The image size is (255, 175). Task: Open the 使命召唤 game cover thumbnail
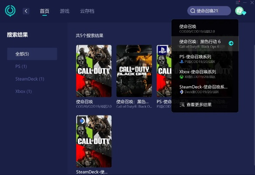click(x=94, y=71)
